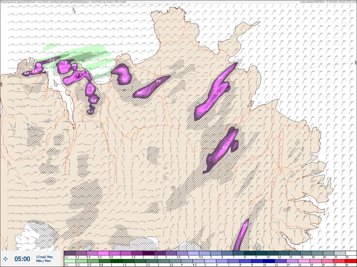Click the 2.1 precipitation value on the map
This screenshot has height=267, width=357.
79,75
